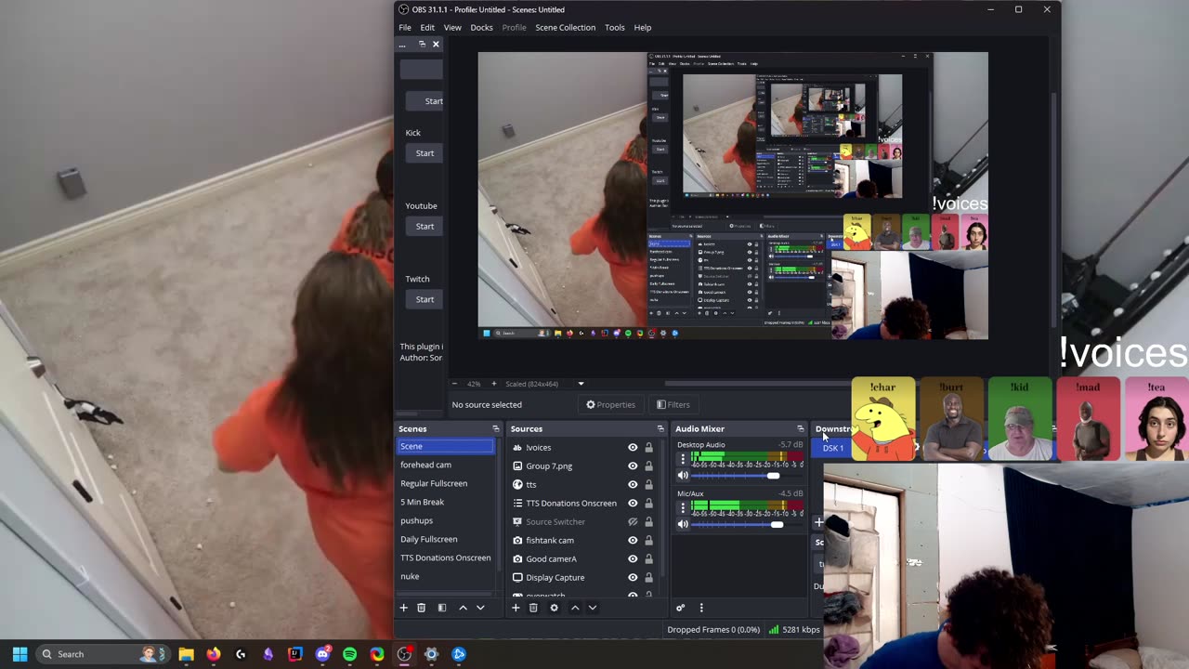Image resolution: width=1189 pixels, height=669 pixels.
Task: Remove selected source with trash icon
Action: (533, 608)
